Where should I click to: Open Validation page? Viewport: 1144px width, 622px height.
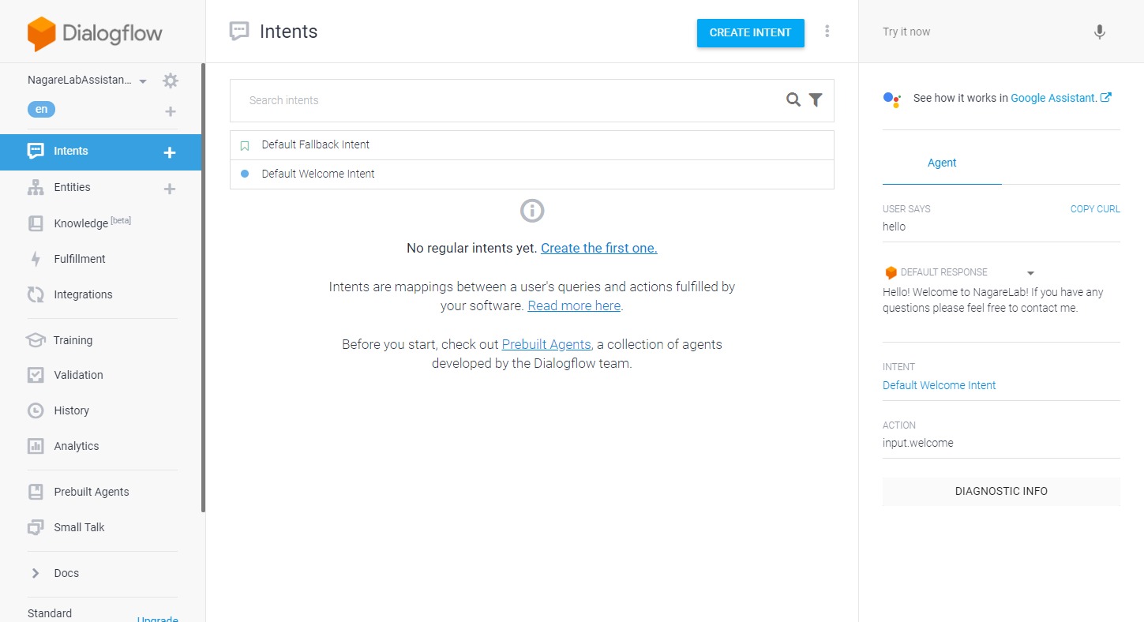tap(78, 375)
